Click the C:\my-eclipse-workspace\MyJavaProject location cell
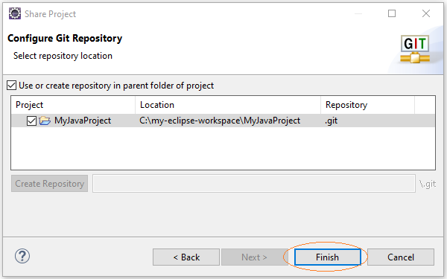Screen dimensions: 447x279 click(x=220, y=121)
